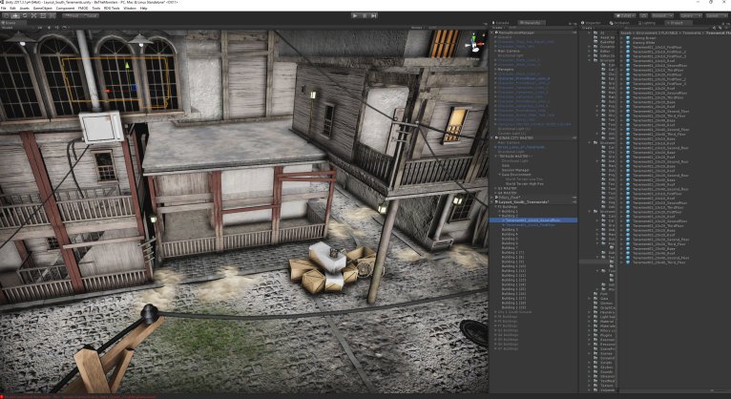Open the Component menu
731x399 pixels.
click(x=65, y=8)
